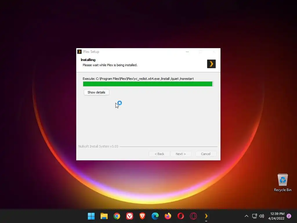Open the Windows Start menu
This screenshot has width=297, height=223.
click(x=91, y=216)
